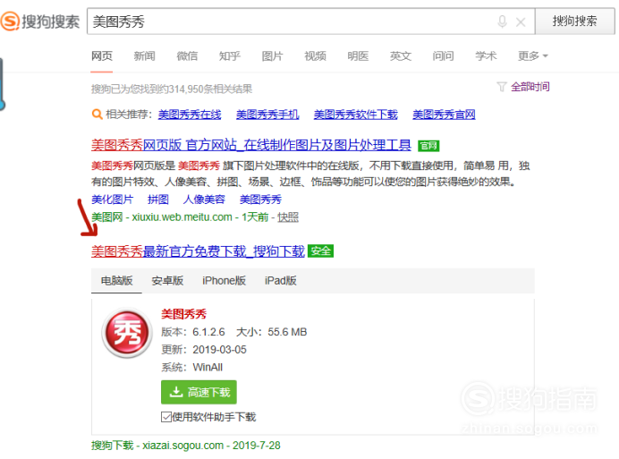Click the xiazai.sogou.com source text
Viewport: 619px width, 459px height.
pyautogui.click(x=182, y=446)
